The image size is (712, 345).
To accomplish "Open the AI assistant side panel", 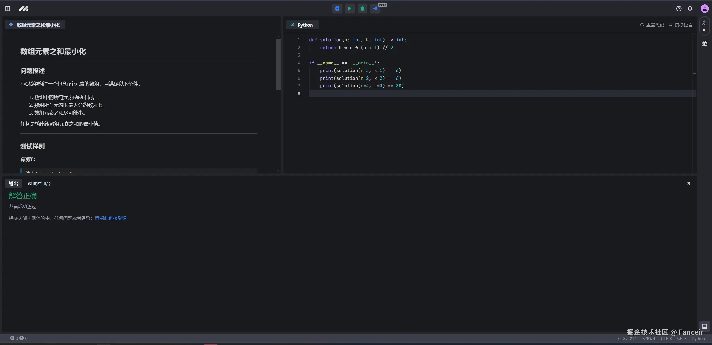I will tap(704, 26).
